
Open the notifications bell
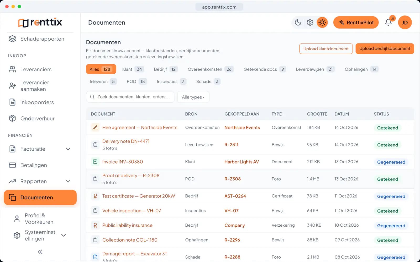tap(388, 23)
